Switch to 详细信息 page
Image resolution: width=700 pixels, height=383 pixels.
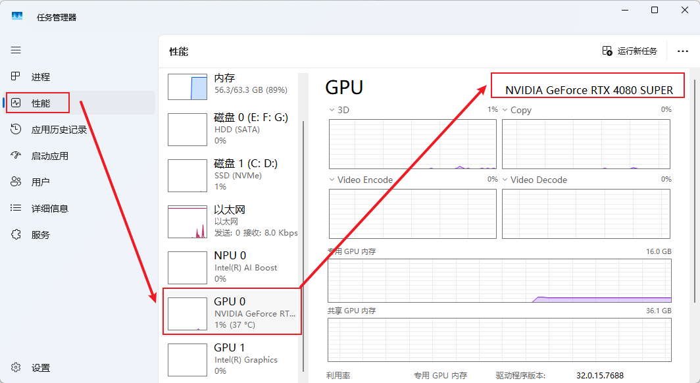(x=79, y=209)
